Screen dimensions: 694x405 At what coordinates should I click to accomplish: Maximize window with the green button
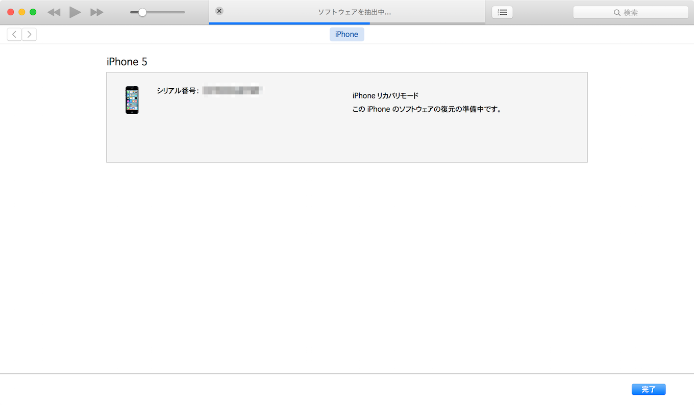(x=33, y=12)
